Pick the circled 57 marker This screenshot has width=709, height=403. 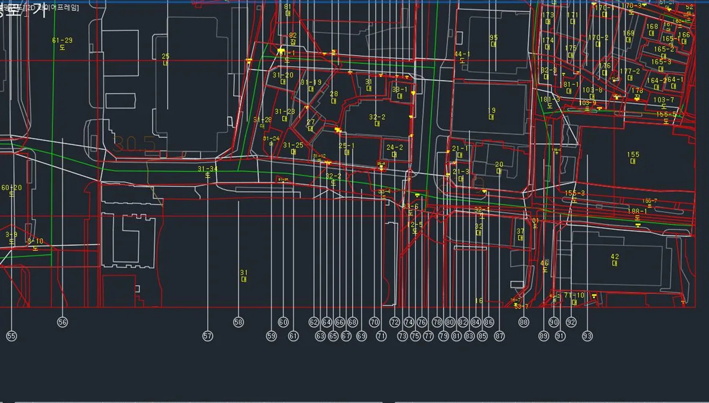click(x=207, y=336)
